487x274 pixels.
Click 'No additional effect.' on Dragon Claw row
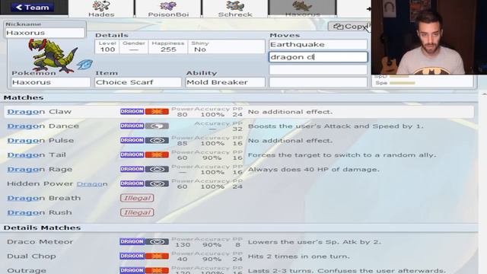290,112
